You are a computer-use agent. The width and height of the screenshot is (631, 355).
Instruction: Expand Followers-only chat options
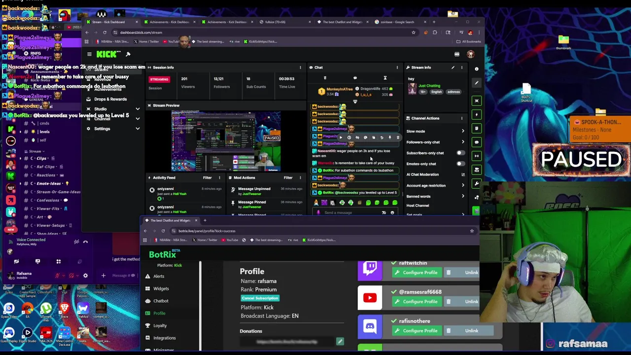[x=463, y=142]
